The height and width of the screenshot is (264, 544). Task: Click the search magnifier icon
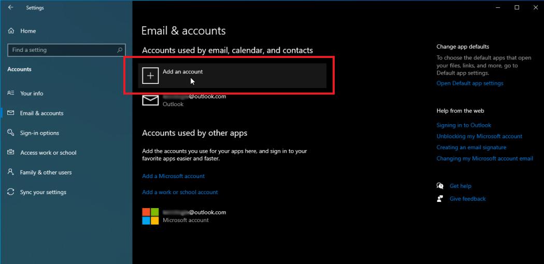point(120,50)
